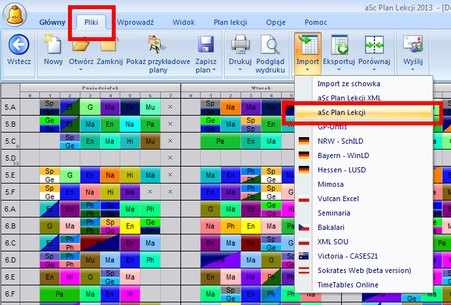This screenshot has width=451, height=305.
Task: Print using the Drukuj printer icon
Action: click(240, 44)
